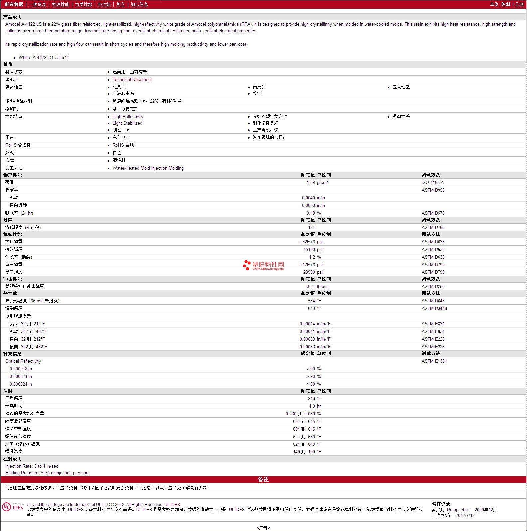Click the '北美洲' availability region
Screen dimensions: 527x531
(x=119, y=87)
